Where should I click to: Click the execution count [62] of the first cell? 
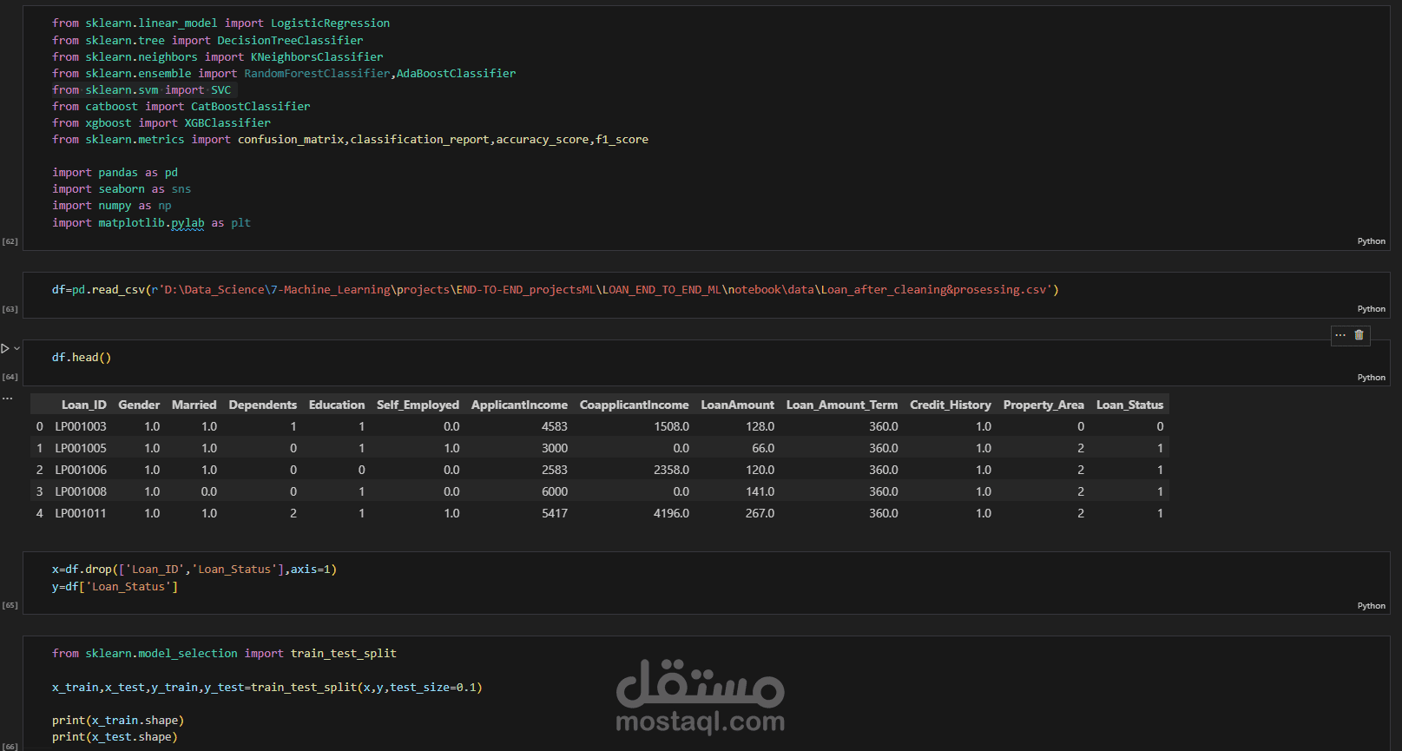(x=10, y=241)
